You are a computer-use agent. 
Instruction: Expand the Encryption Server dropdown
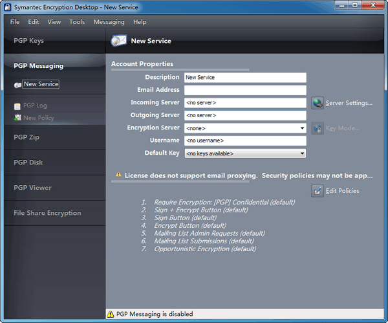[302, 128]
